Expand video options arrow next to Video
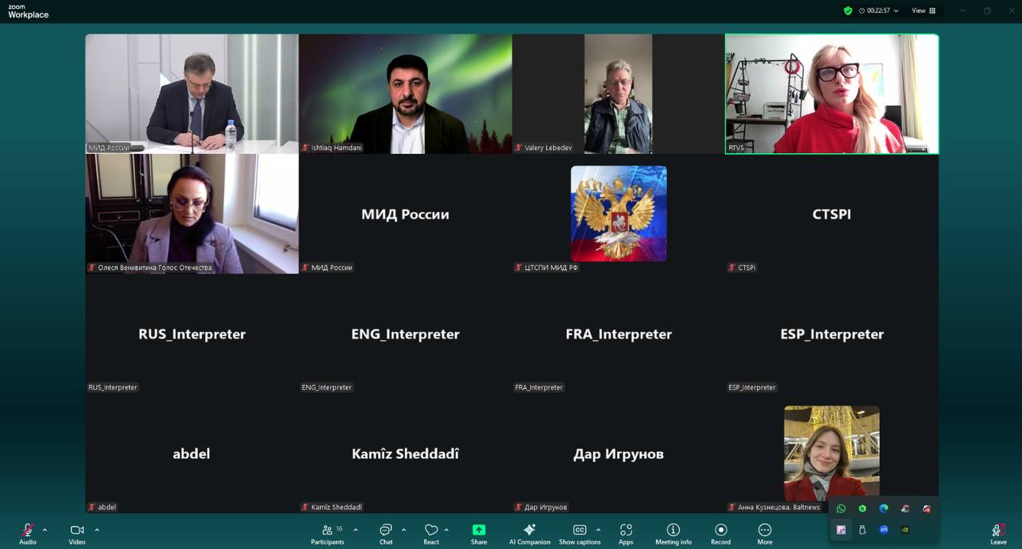 (97, 530)
